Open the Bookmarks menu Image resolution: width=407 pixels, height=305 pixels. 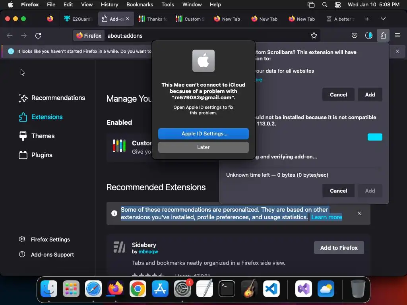[140, 5]
